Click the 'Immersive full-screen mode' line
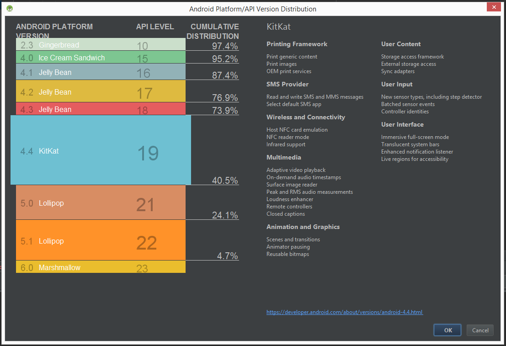Screen dimensions: 506x346 click(x=415, y=137)
